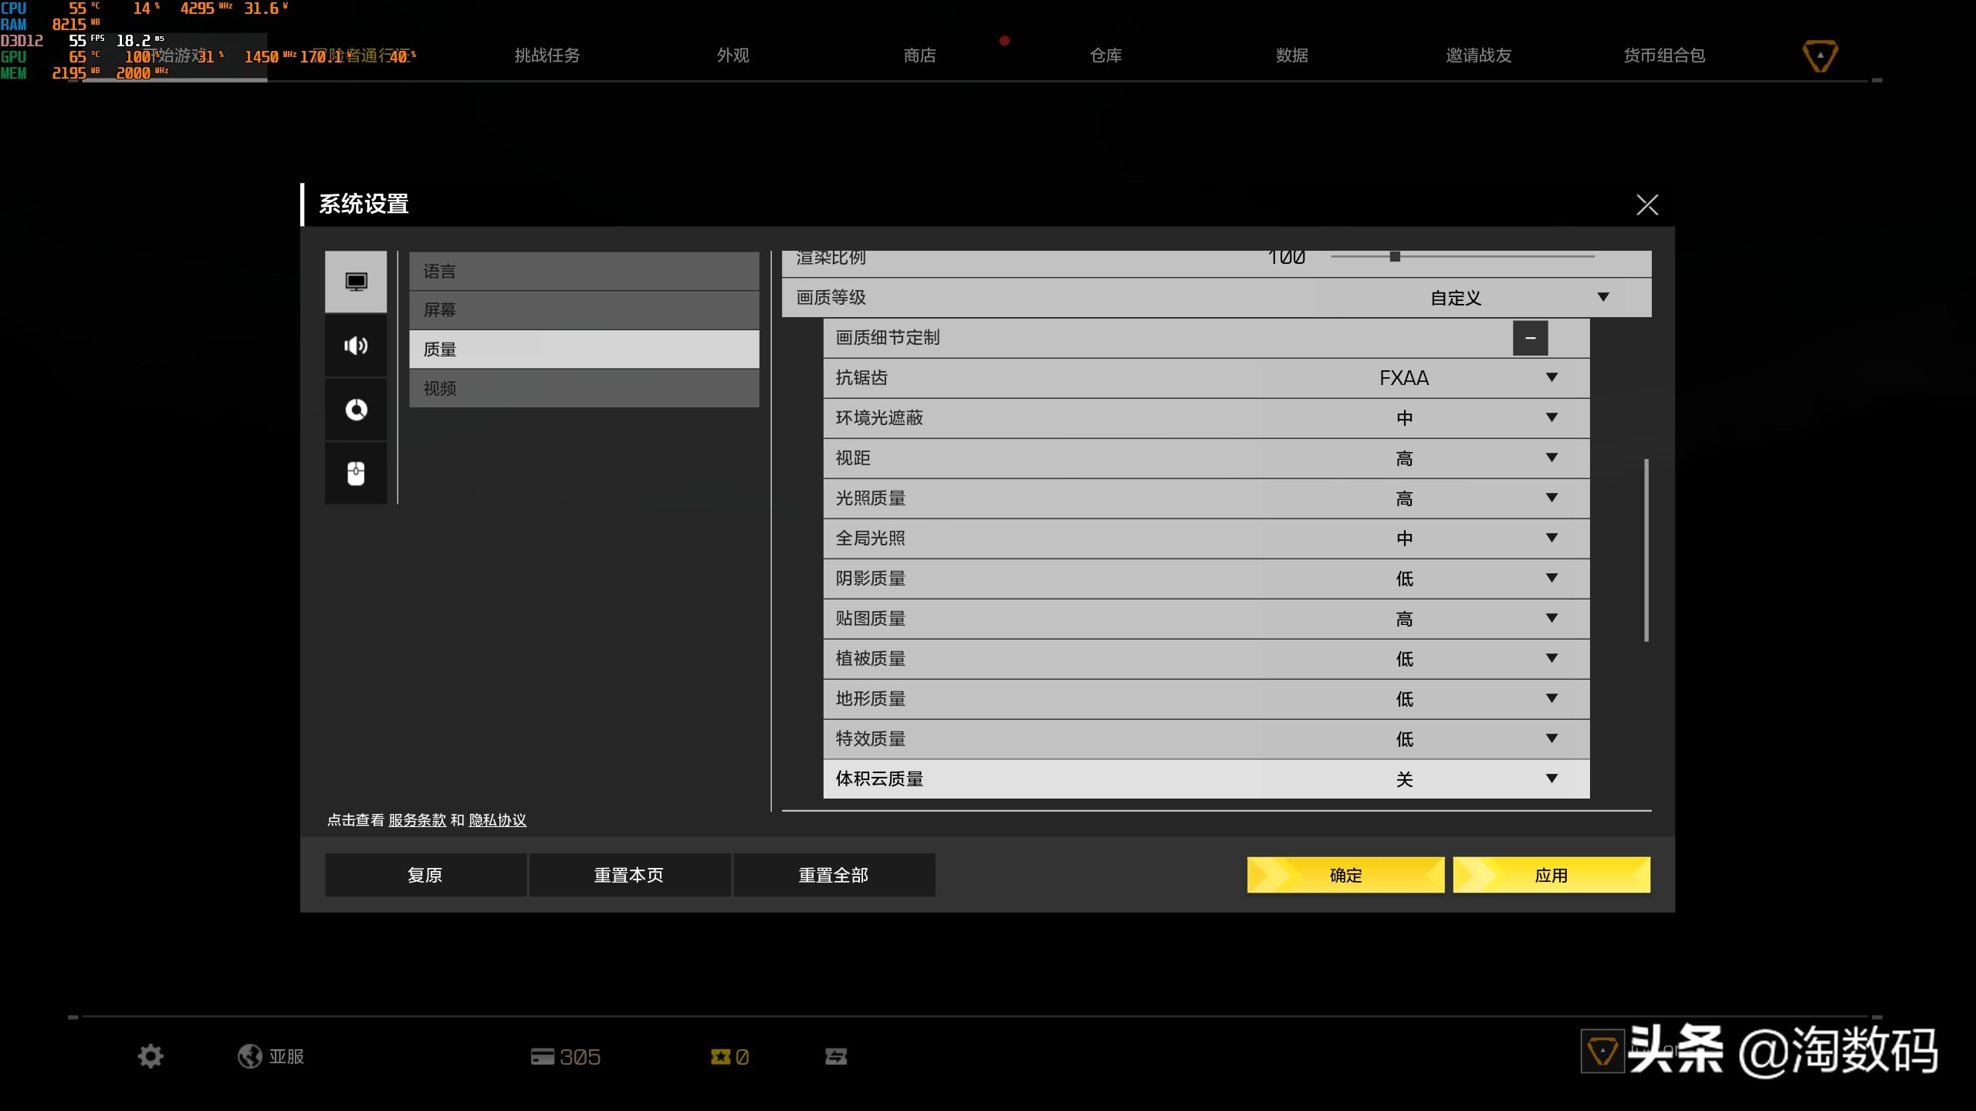Screen dimensions: 1976x1111
Task: Expand the 画质等级 dropdown set to 自定义
Action: pos(1602,297)
